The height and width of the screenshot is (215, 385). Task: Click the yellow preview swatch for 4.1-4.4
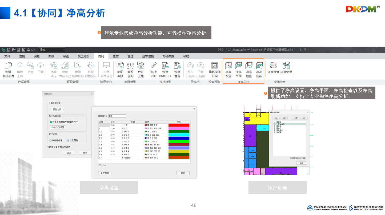(x=179, y=151)
